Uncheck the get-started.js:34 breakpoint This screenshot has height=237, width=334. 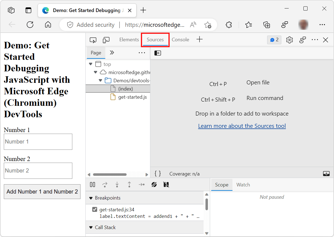94,209
